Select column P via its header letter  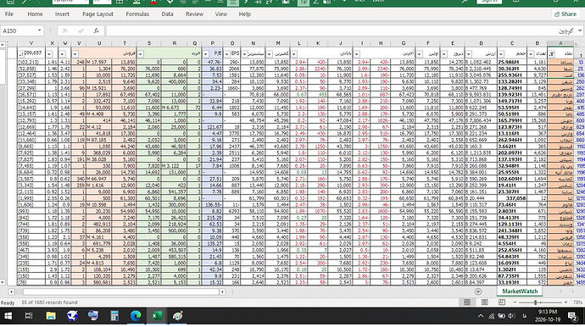pyautogui.click(x=212, y=43)
